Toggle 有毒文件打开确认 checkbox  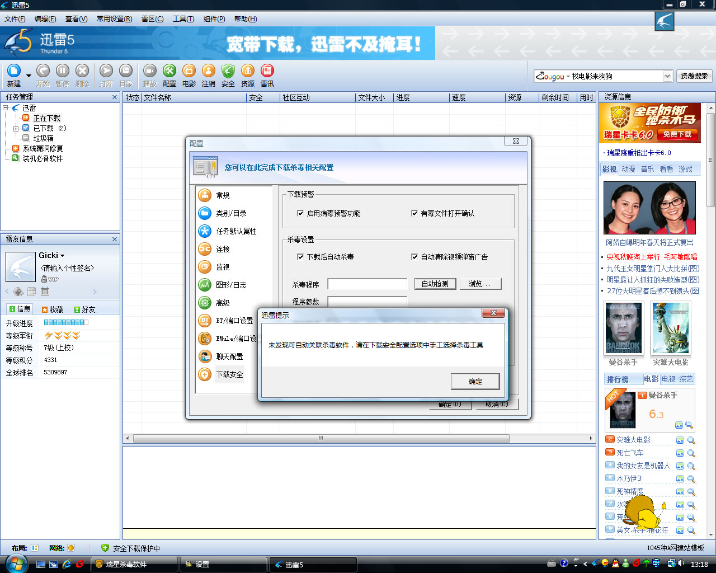(414, 213)
